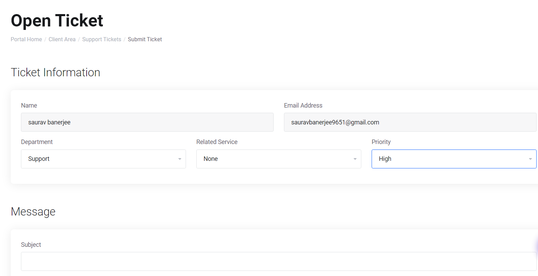The image size is (538, 276).
Task: Click the Priority field label
Action: click(x=381, y=142)
